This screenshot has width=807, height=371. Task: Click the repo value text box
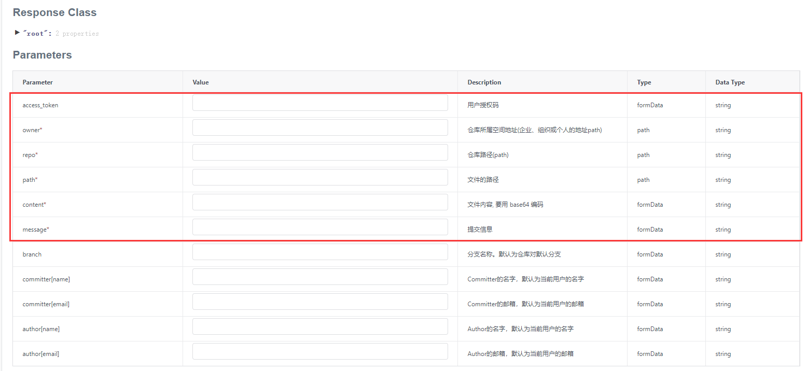[320, 152]
